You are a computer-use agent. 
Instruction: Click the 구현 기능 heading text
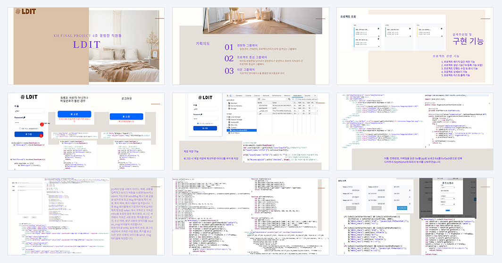tap(468, 41)
